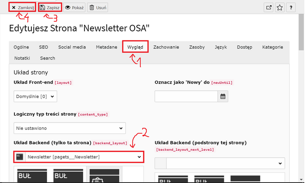
Task: Switch to the Wygląd tab
Action: [135, 47]
